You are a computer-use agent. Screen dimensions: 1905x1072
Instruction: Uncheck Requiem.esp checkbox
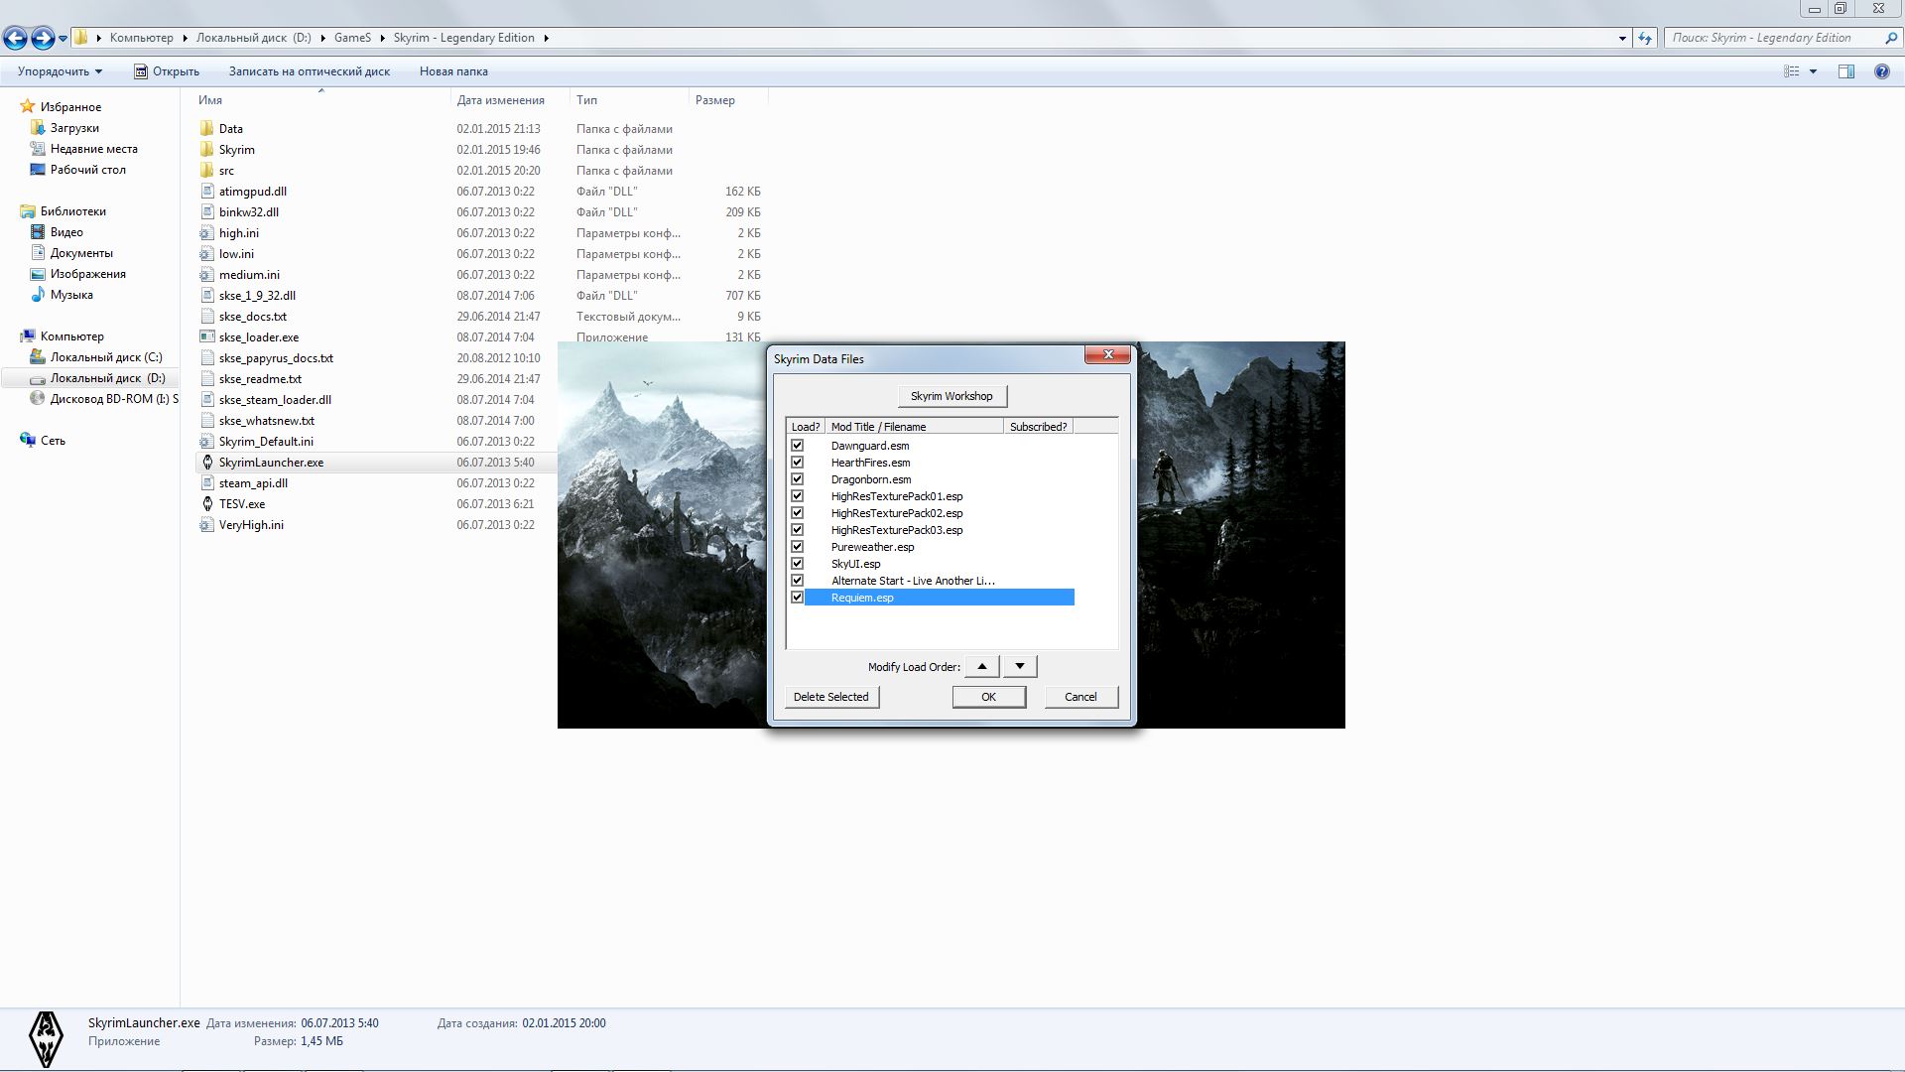click(x=797, y=597)
